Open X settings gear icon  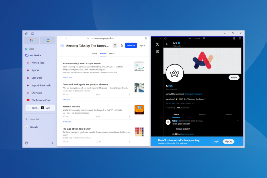[x=158, y=51]
